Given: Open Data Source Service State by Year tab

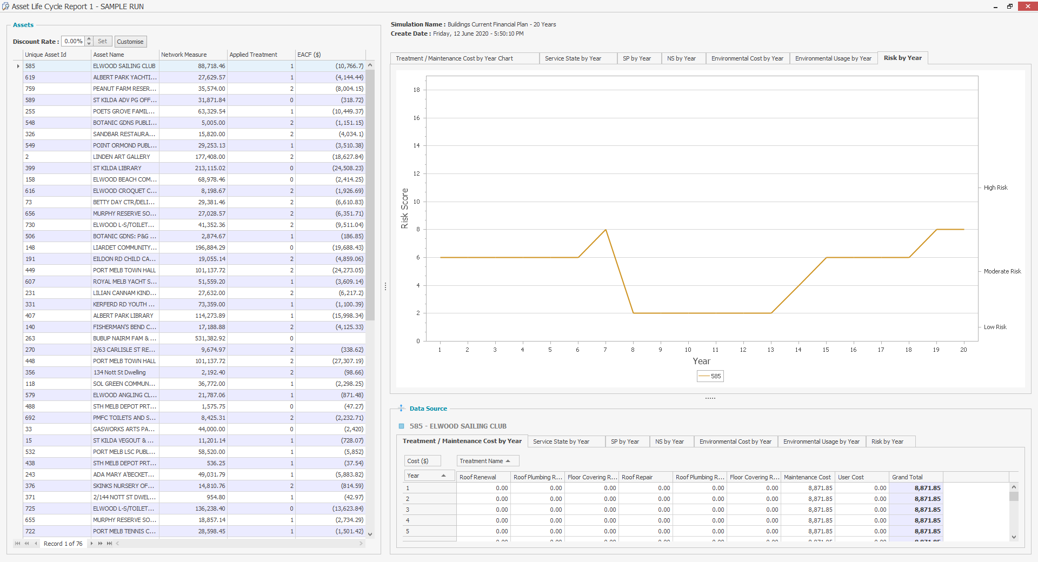Looking at the screenshot, I should click(x=566, y=441).
